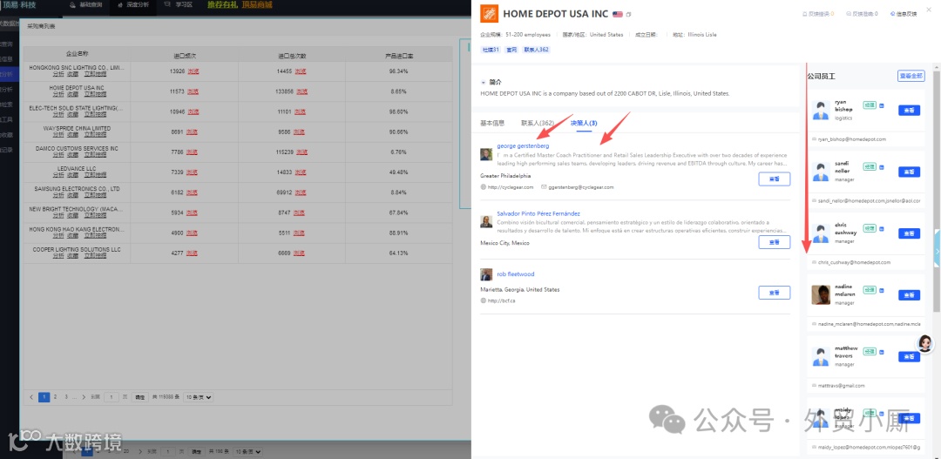Open 基础查询 in background top navigation
This screenshot has width=941, height=459.
tap(87, 5)
